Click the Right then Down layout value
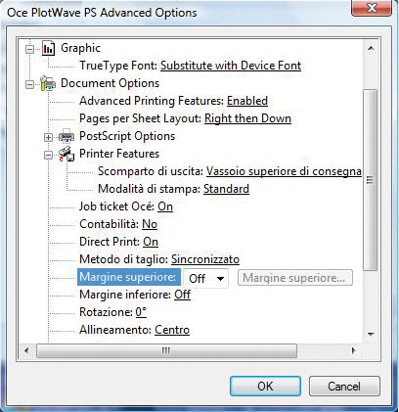This screenshot has height=412, width=399. click(x=247, y=118)
